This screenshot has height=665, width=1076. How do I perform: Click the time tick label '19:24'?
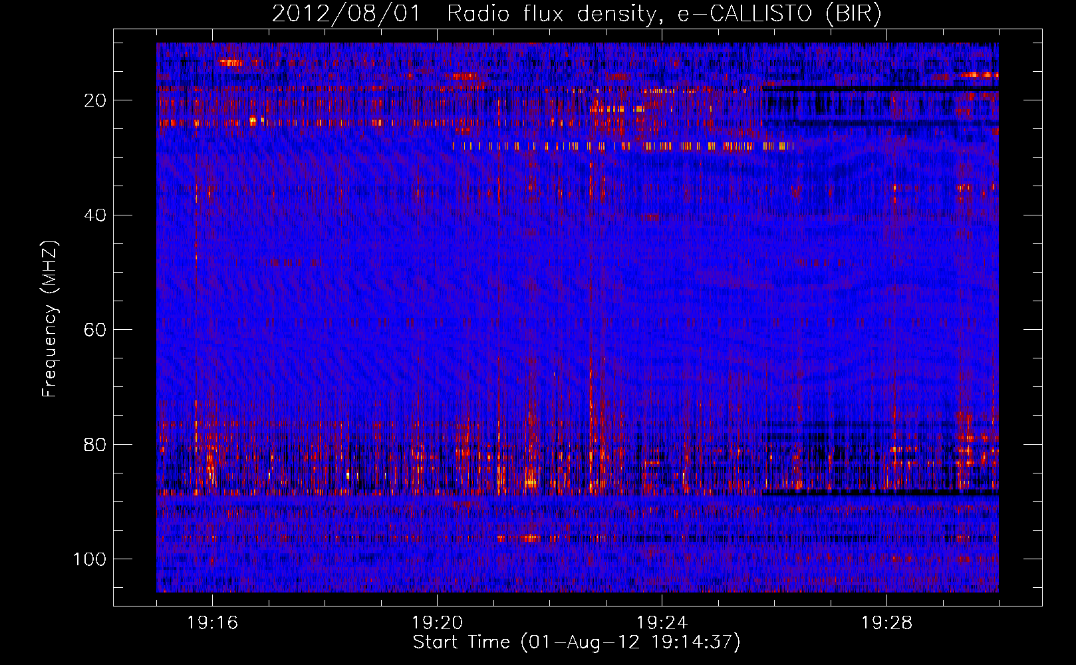tap(662, 623)
